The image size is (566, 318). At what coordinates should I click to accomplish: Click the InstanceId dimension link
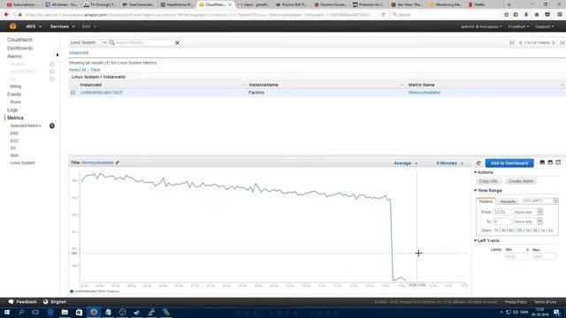point(79,53)
